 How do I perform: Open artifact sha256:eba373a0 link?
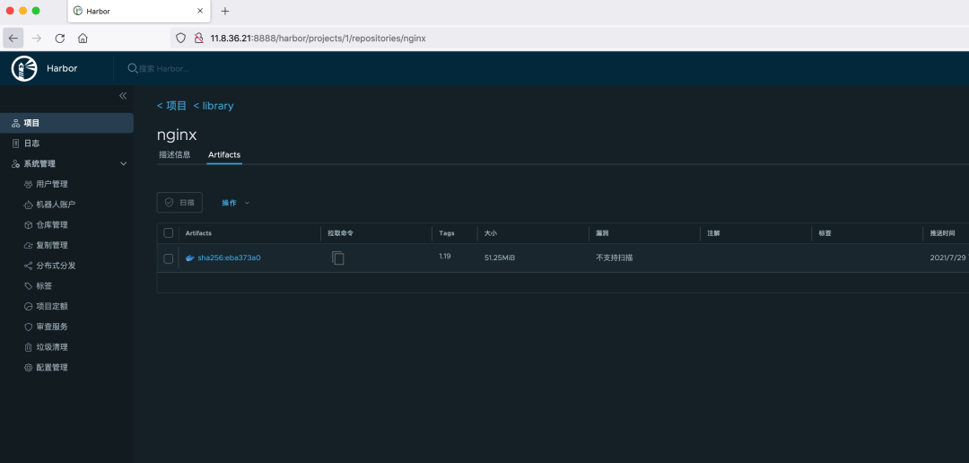230,258
